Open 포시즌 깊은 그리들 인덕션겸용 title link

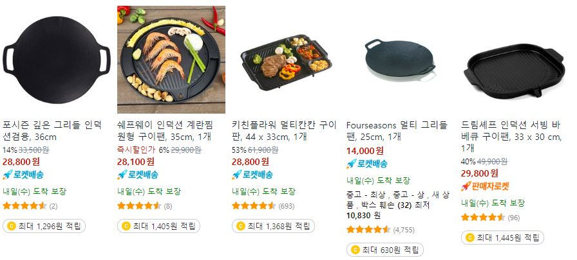pos(52,131)
